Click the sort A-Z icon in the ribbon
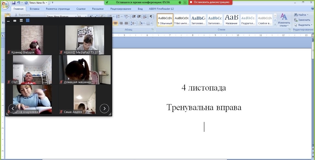315x160 pixels. (144, 17)
